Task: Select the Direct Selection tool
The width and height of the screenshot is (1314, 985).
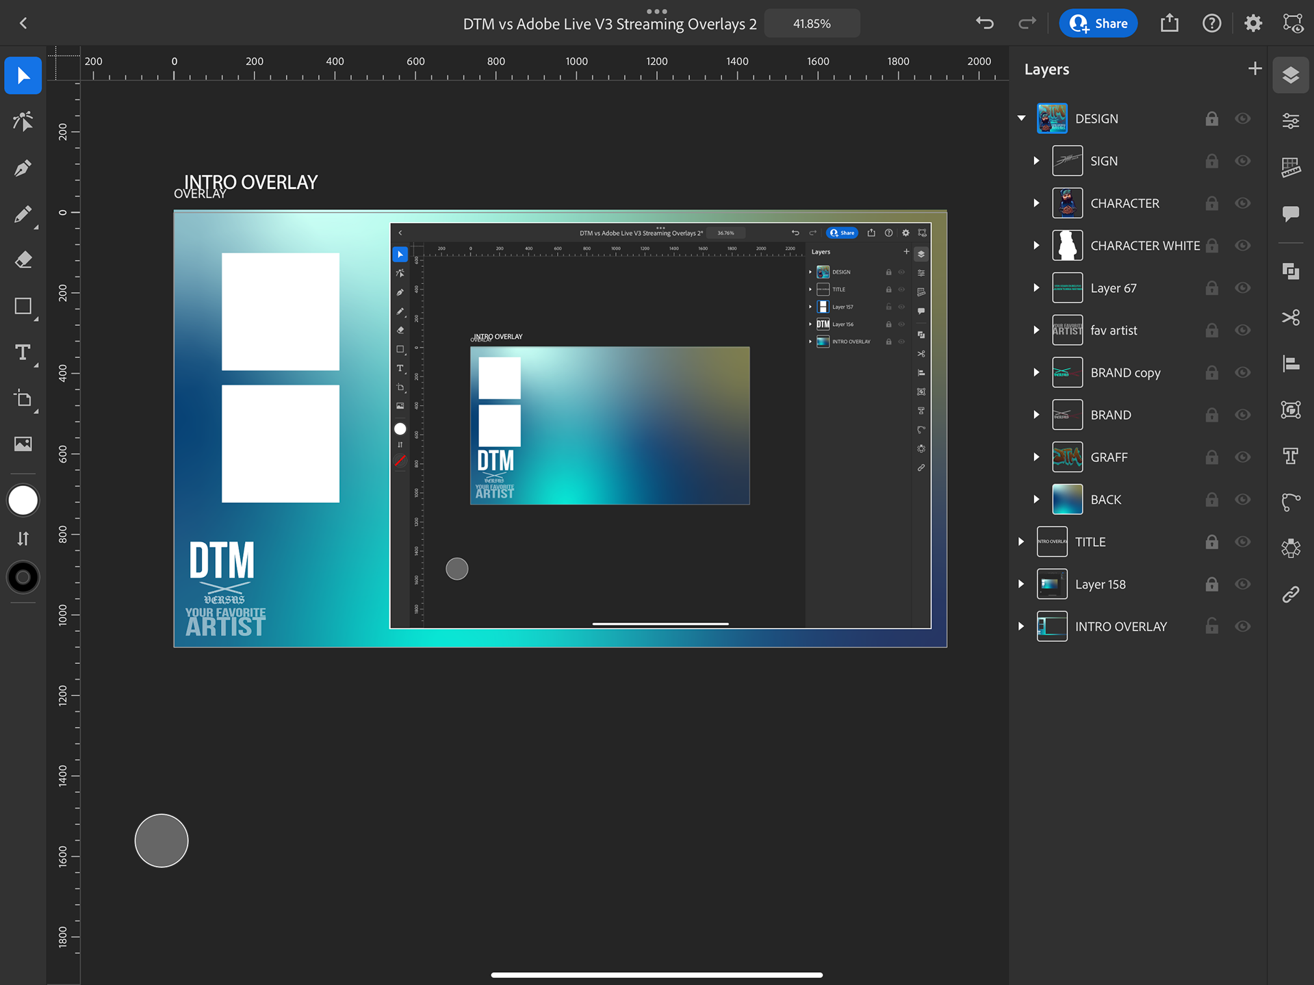Action: (23, 121)
